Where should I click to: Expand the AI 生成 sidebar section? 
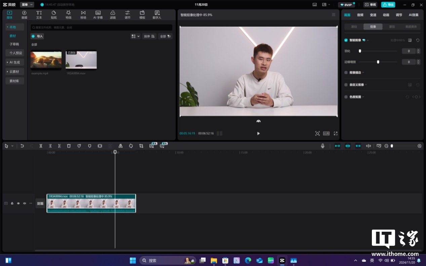click(x=14, y=62)
